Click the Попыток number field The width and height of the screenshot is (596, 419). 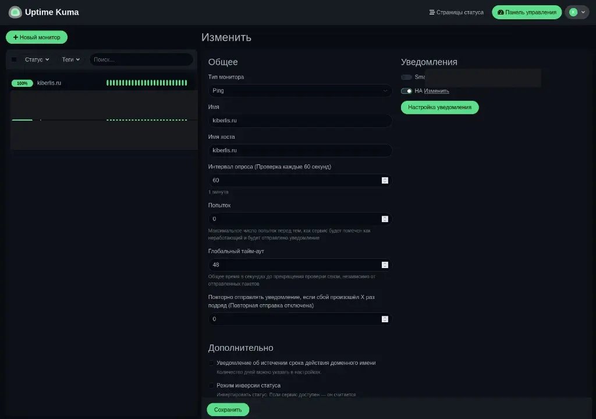[x=300, y=219]
